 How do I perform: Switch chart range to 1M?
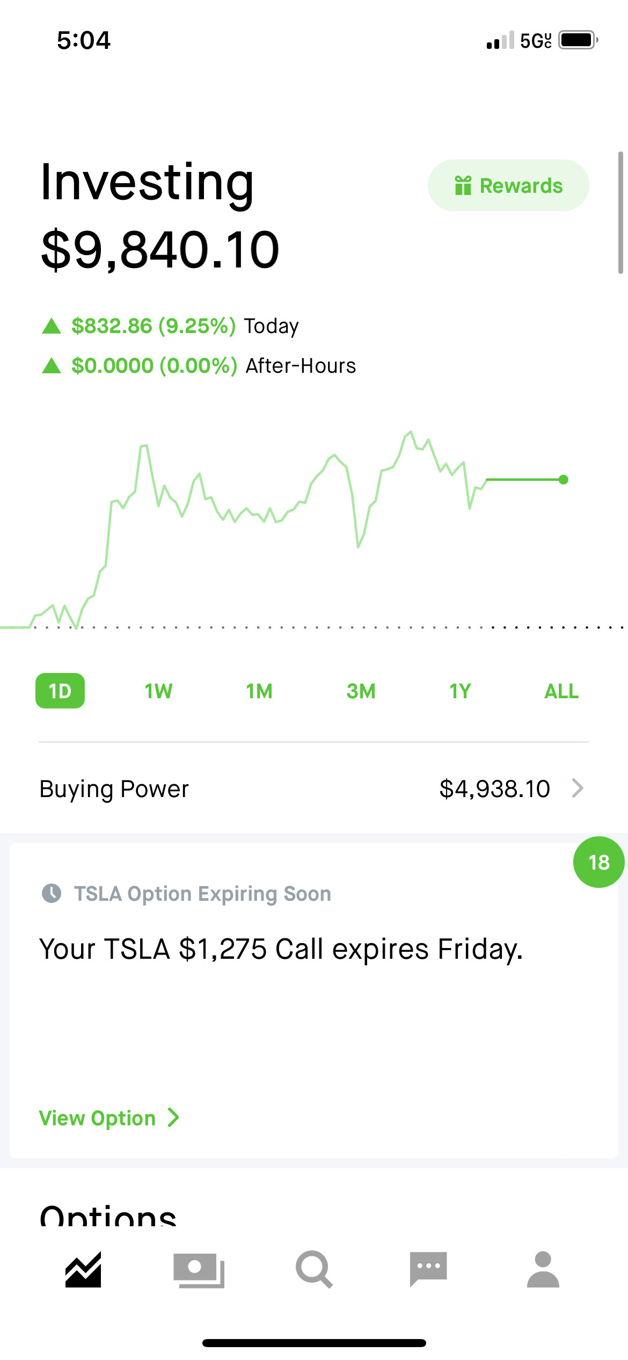pos(259,691)
